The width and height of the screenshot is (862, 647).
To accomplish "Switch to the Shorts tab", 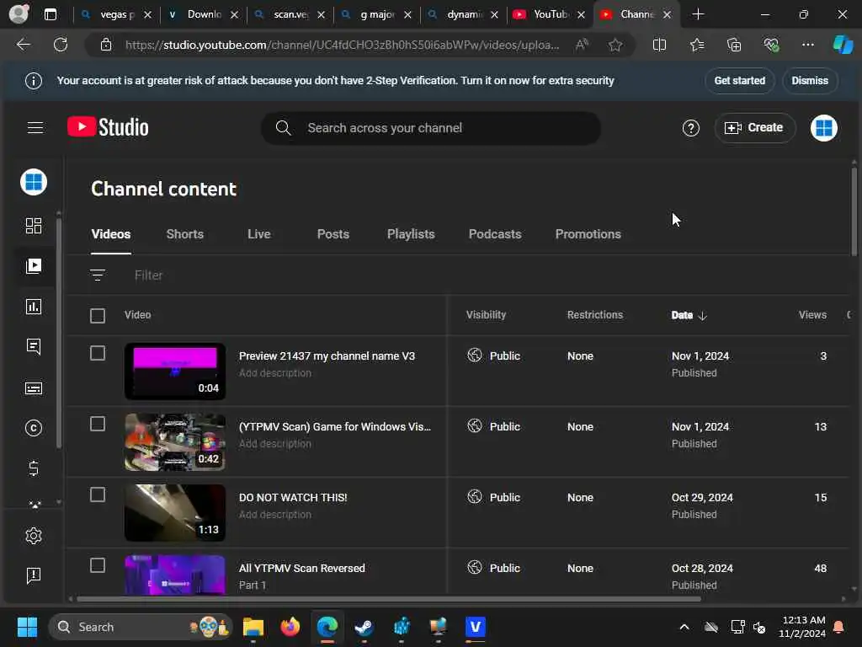I will [184, 234].
